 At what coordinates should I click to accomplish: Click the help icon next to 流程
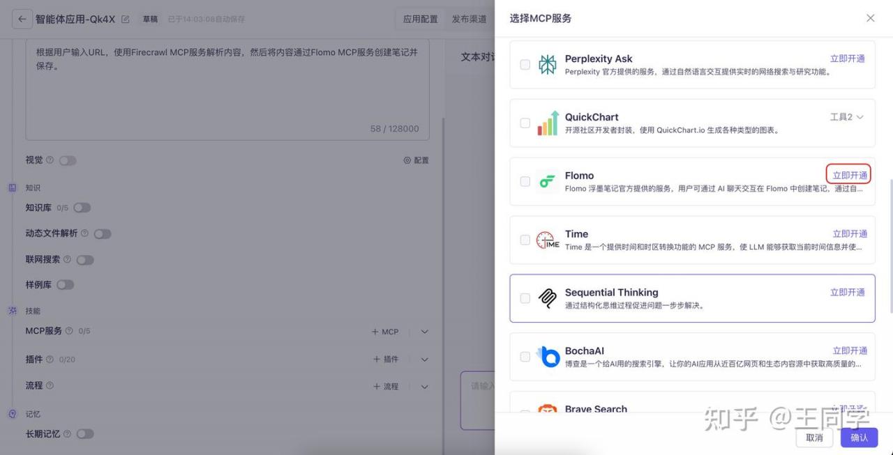coord(50,385)
